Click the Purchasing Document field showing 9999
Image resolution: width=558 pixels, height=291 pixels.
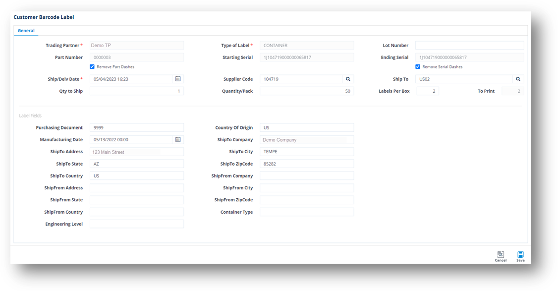(137, 127)
